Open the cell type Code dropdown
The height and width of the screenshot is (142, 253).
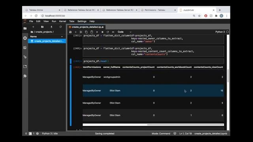click(x=124, y=32)
